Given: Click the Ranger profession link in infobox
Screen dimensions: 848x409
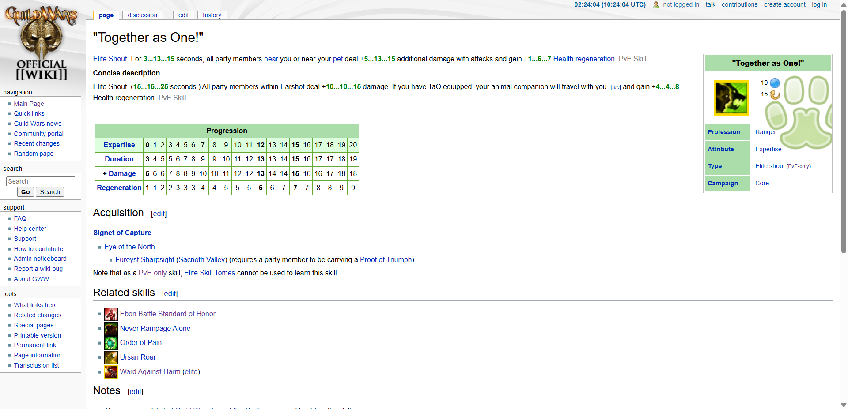Looking at the screenshot, I should pos(765,132).
